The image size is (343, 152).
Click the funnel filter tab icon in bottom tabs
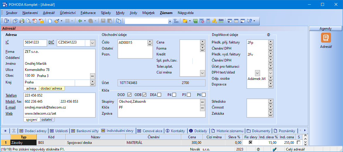[14, 131]
